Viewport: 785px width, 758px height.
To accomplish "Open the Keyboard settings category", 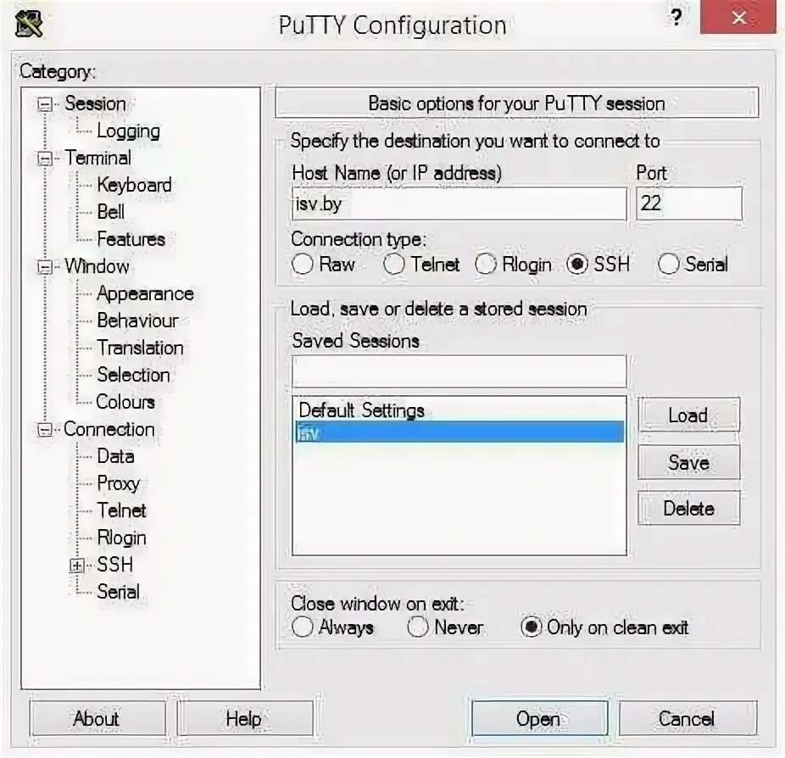I will tap(134, 185).
